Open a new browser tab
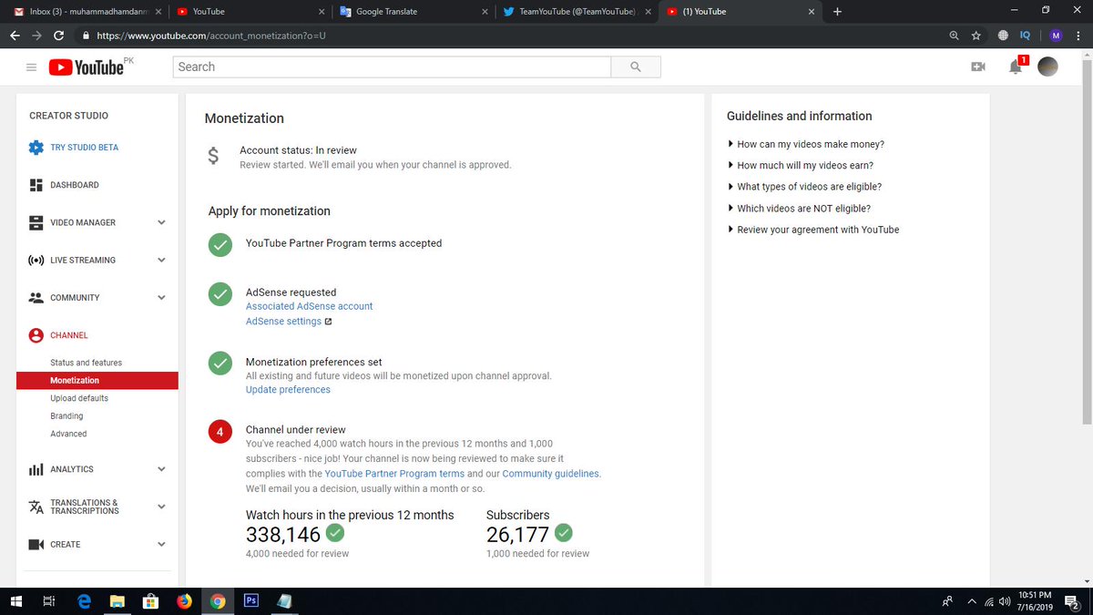This screenshot has width=1093, height=615. coord(838,12)
